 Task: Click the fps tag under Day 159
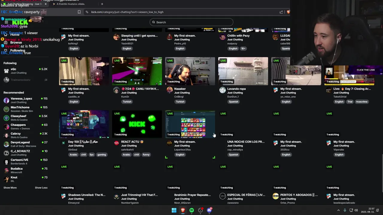[x=92, y=155]
